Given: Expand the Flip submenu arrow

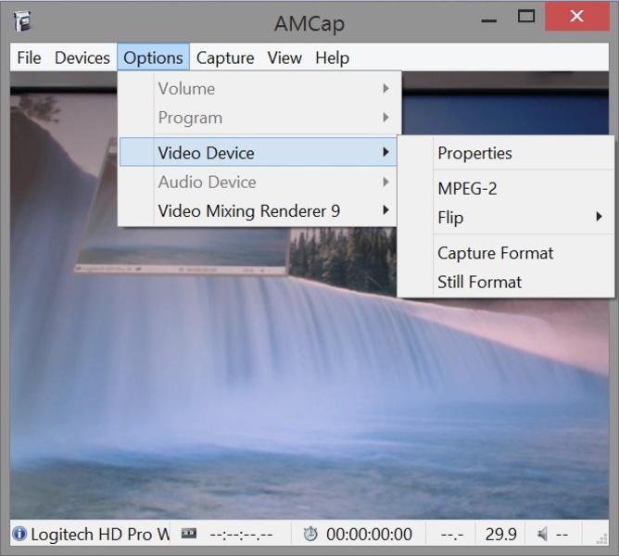Looking at the screenshot, I should (x=599, y=218).
